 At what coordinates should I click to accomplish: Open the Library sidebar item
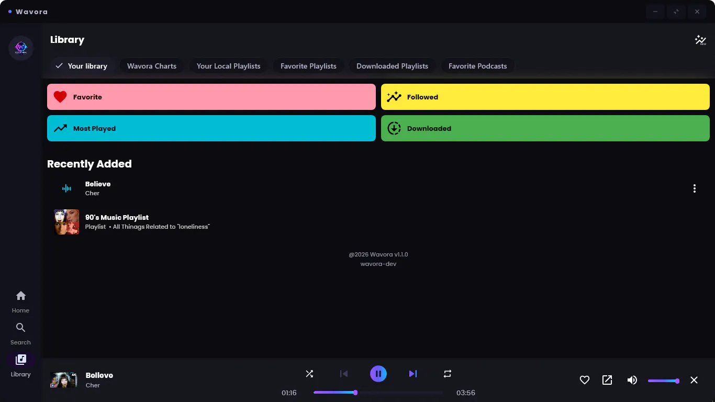point(21,365)
